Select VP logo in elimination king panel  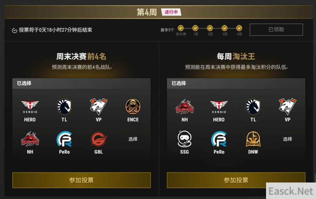point(288,107)
